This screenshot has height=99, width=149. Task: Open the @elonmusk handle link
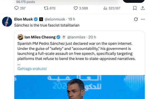pos(55,19)
